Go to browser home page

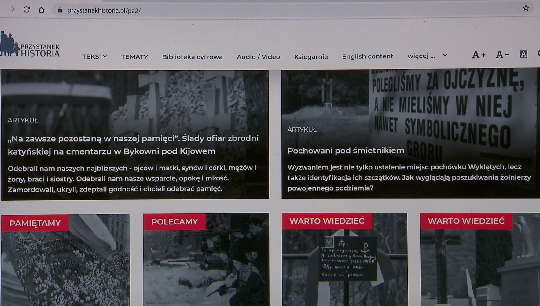[x=42, y=9]
